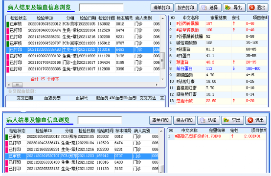This screenshot has width=271, height=176.
Task: Click the 定量结果 header in upper results panel
Action: [x=219, y=18]
